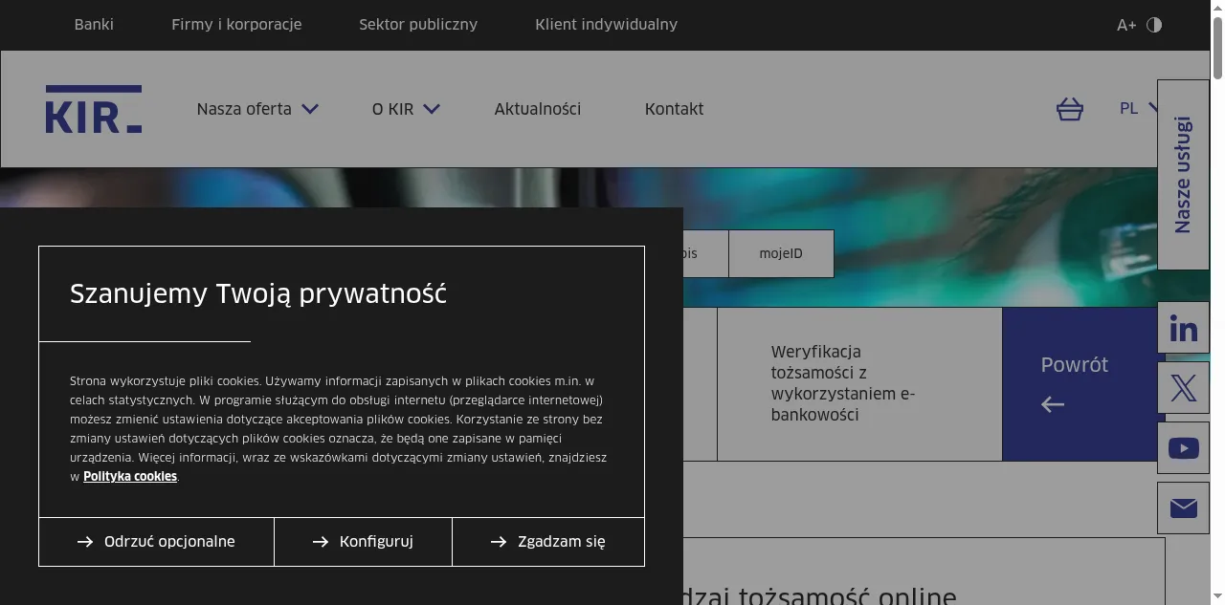Open the Polityka cookies link
This screenshot has height=605, width=1225.
(130, 477)
